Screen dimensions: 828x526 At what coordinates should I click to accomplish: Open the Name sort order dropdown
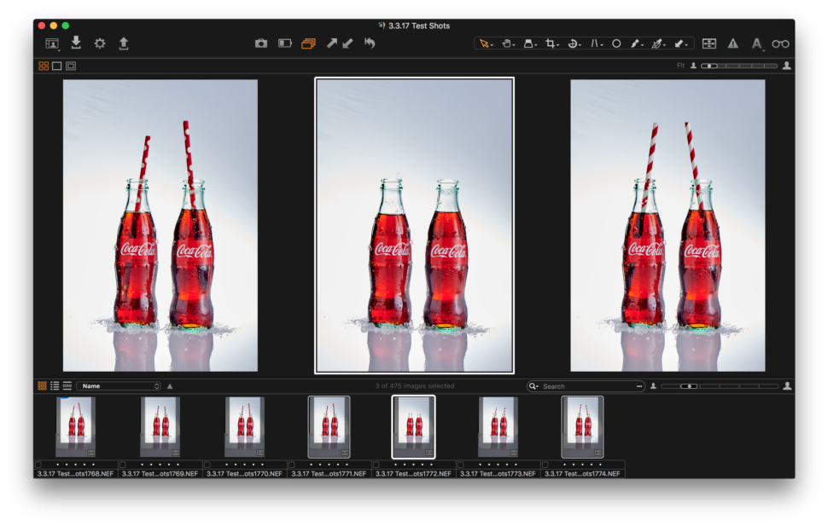(x=120, y=385)
